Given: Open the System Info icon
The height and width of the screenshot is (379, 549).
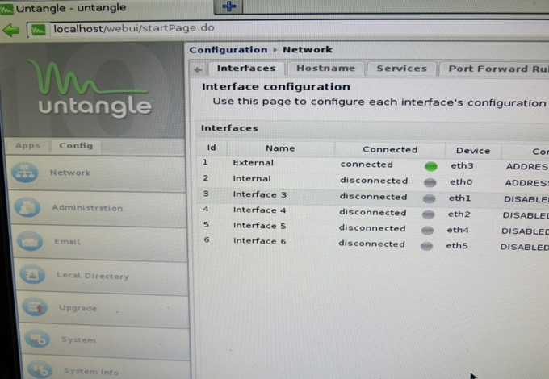Looking at the screenshot, I should tap(40, 369).
